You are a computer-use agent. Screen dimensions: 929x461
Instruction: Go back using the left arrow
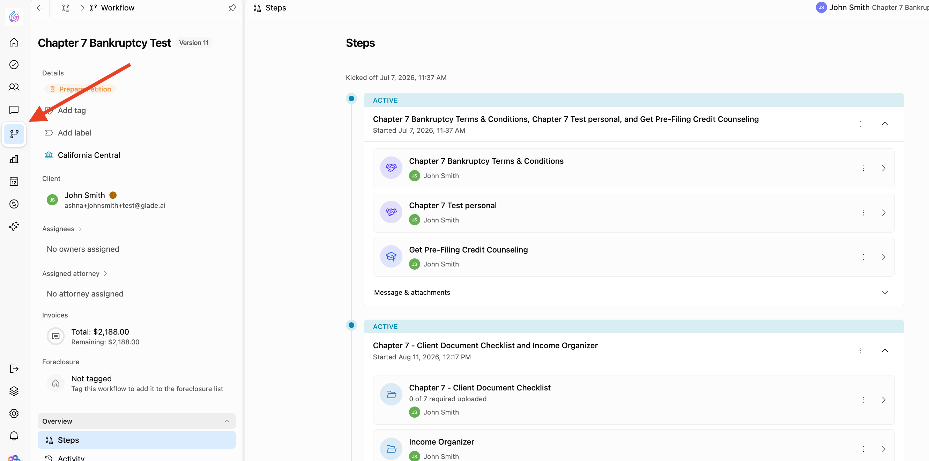(40, 8)
